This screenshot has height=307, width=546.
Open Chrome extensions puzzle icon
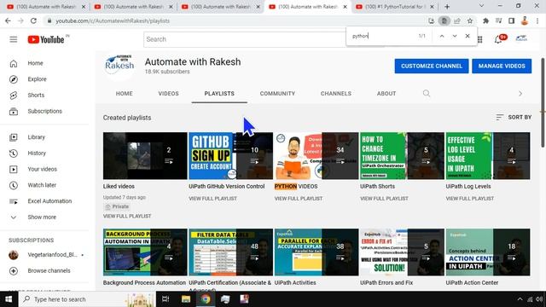click(x=485, y=20)
